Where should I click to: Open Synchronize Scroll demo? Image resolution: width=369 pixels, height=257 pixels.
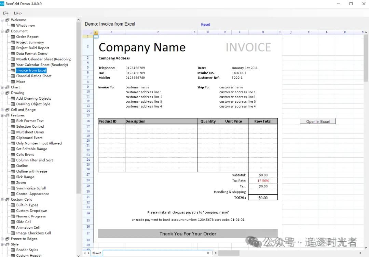pyautogui.click(x=31, y=188)
